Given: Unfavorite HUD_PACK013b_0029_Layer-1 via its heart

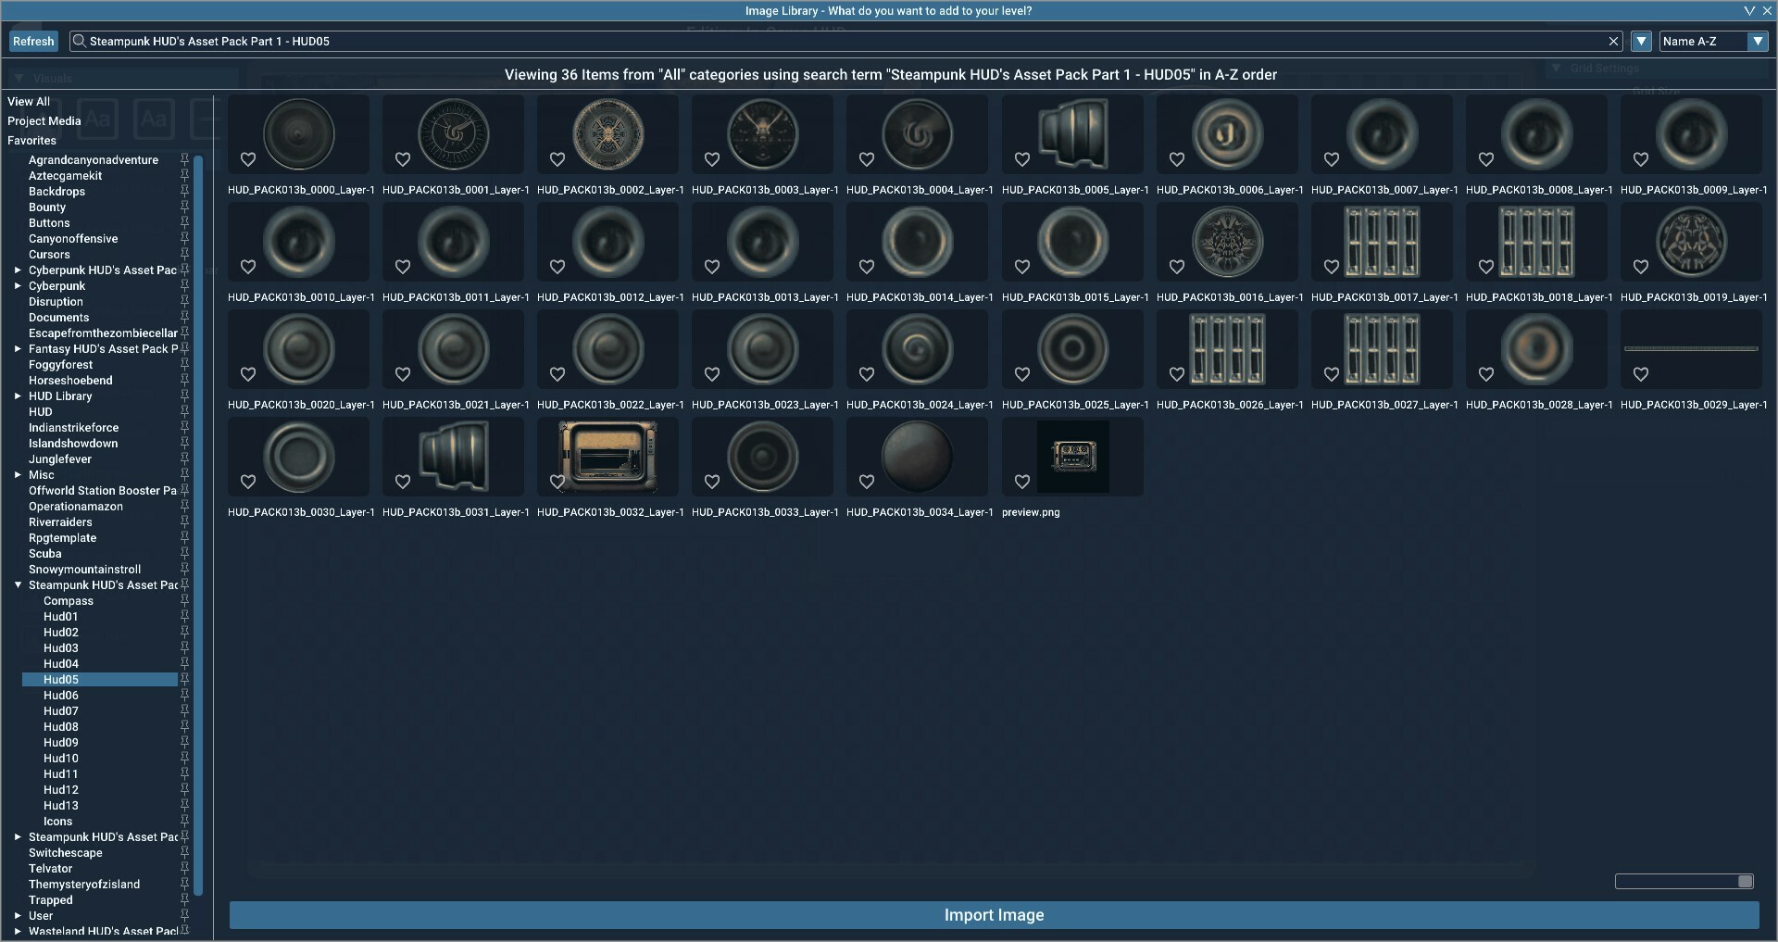Looking at the screenshot, I should coord(1640,374).
